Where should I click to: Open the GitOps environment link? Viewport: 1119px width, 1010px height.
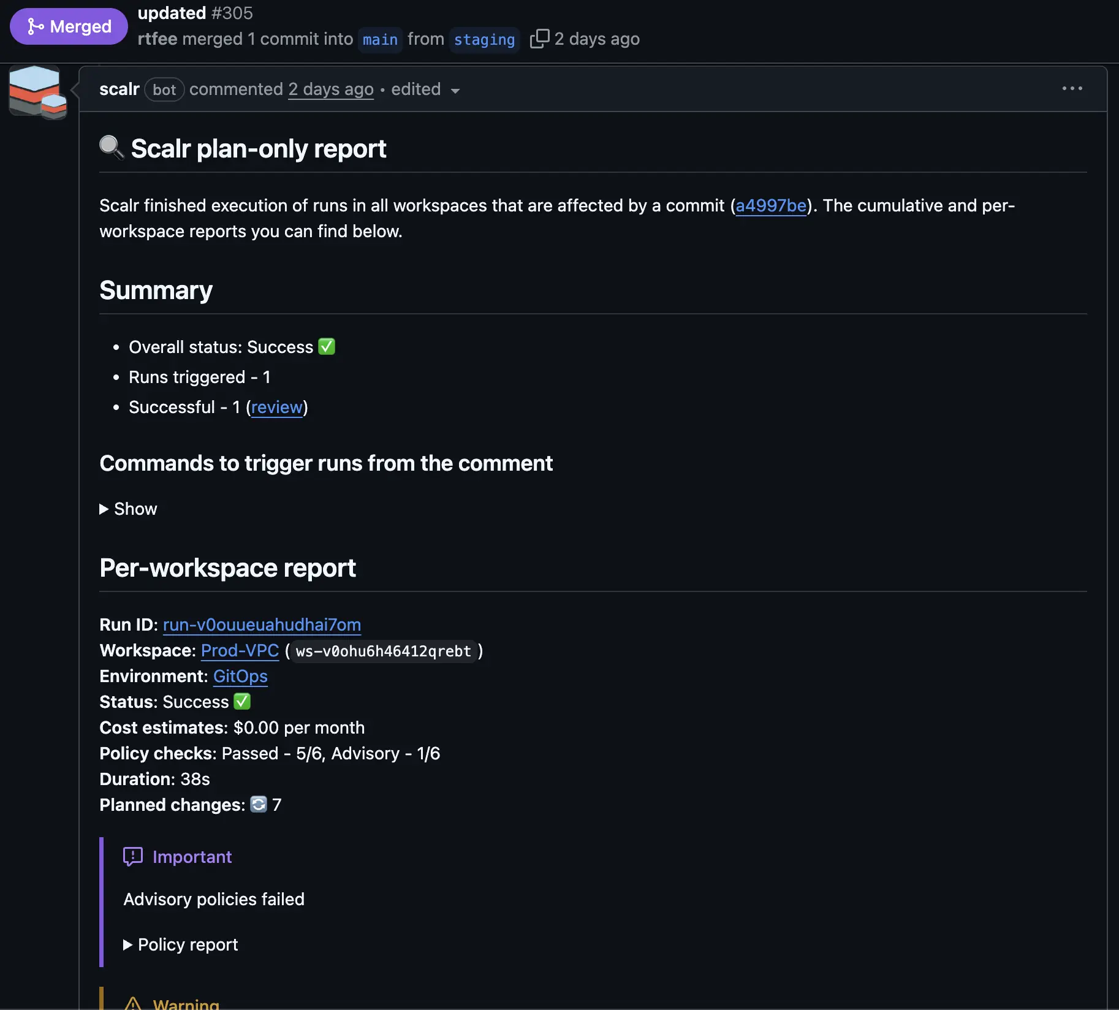pos(240,676)
